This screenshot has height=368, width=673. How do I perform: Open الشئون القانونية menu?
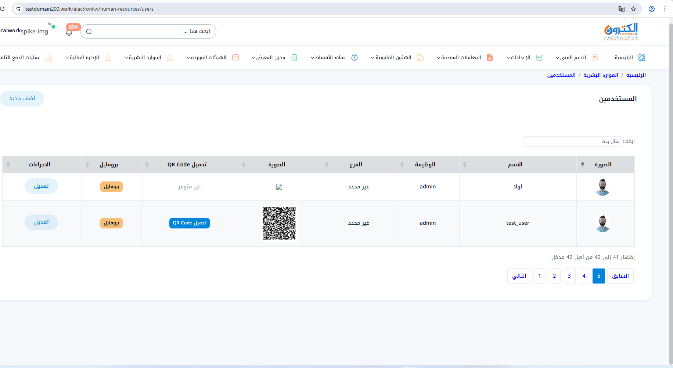click(391, 58)
